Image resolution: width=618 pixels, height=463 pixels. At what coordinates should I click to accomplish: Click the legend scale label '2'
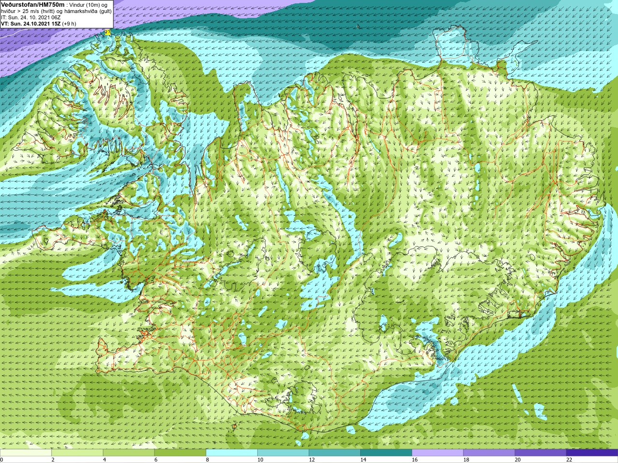point(53,460)
